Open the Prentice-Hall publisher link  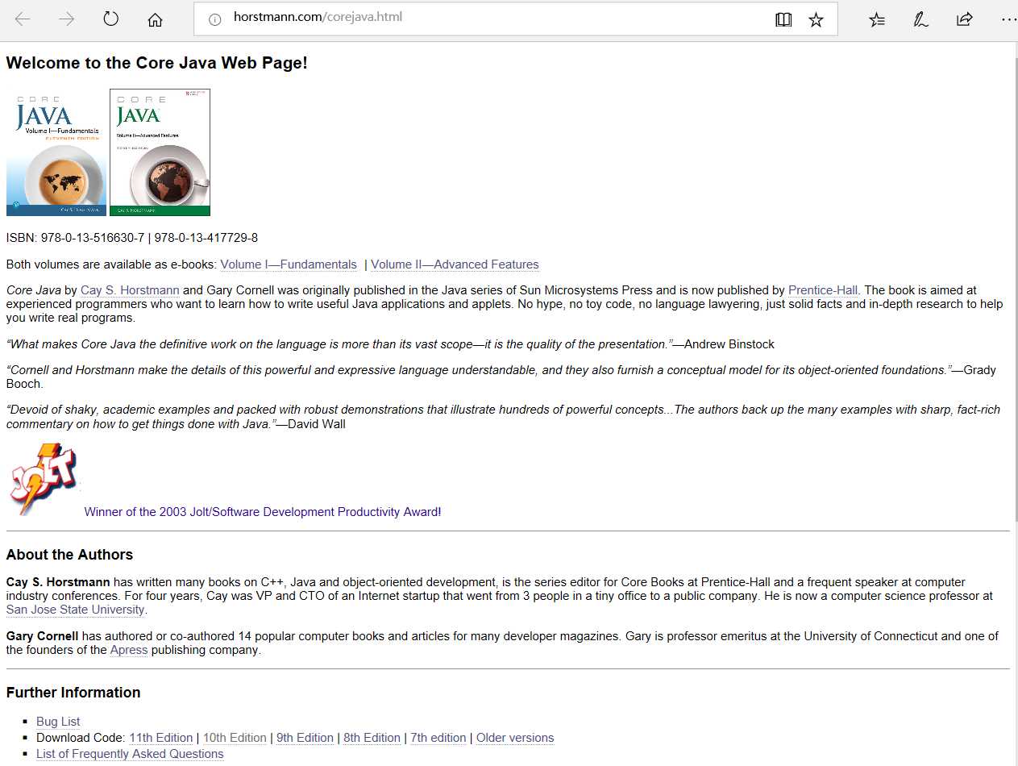(823, 290)
